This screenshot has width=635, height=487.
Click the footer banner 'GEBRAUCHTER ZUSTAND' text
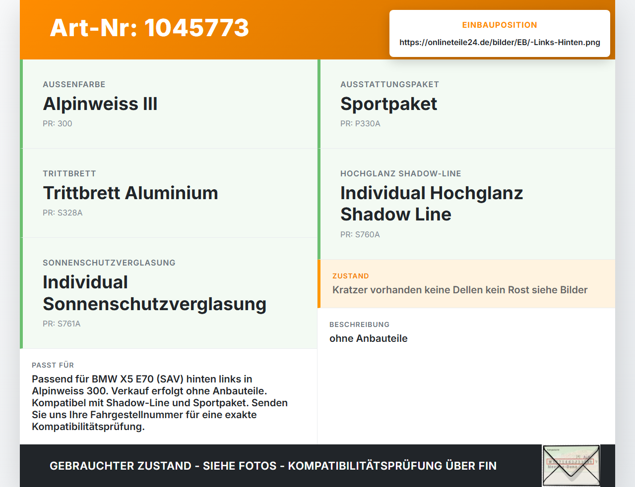tap(273, 466)
